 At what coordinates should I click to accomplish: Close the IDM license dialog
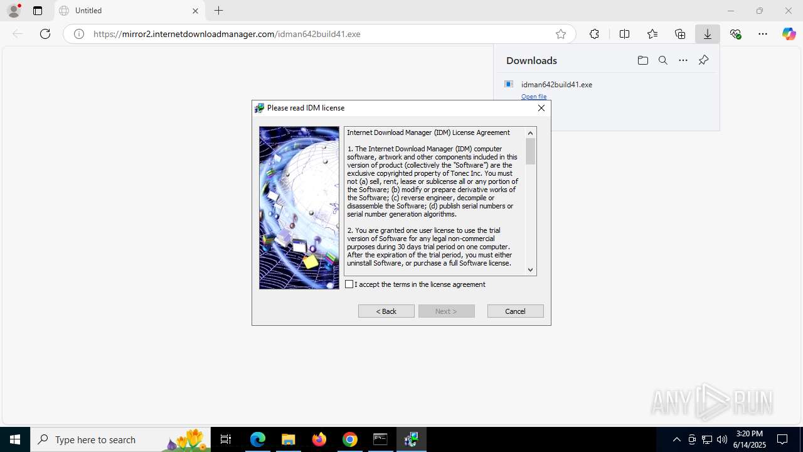pos(541,108)
